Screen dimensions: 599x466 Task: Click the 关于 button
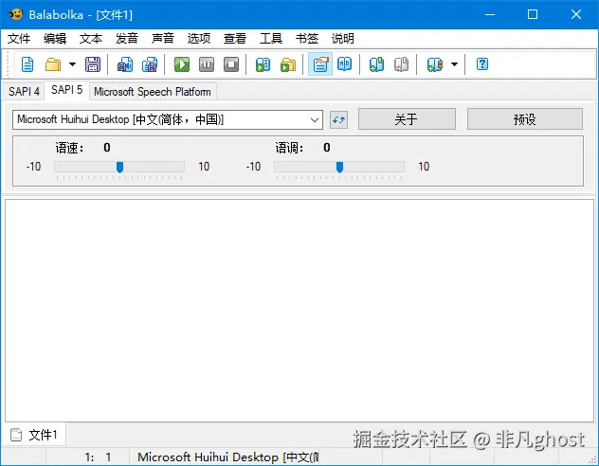point(407,119)
